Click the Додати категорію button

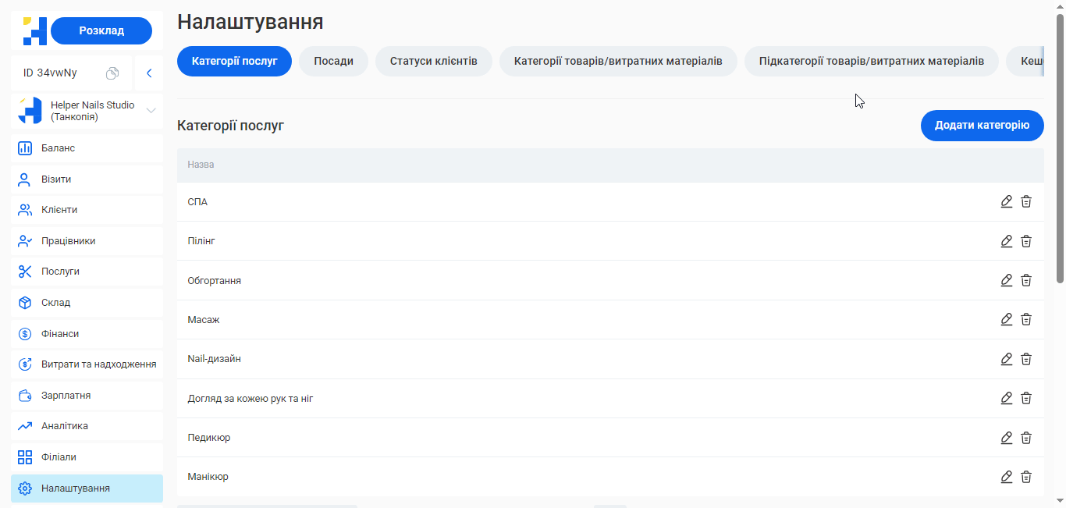click(982, 126)
